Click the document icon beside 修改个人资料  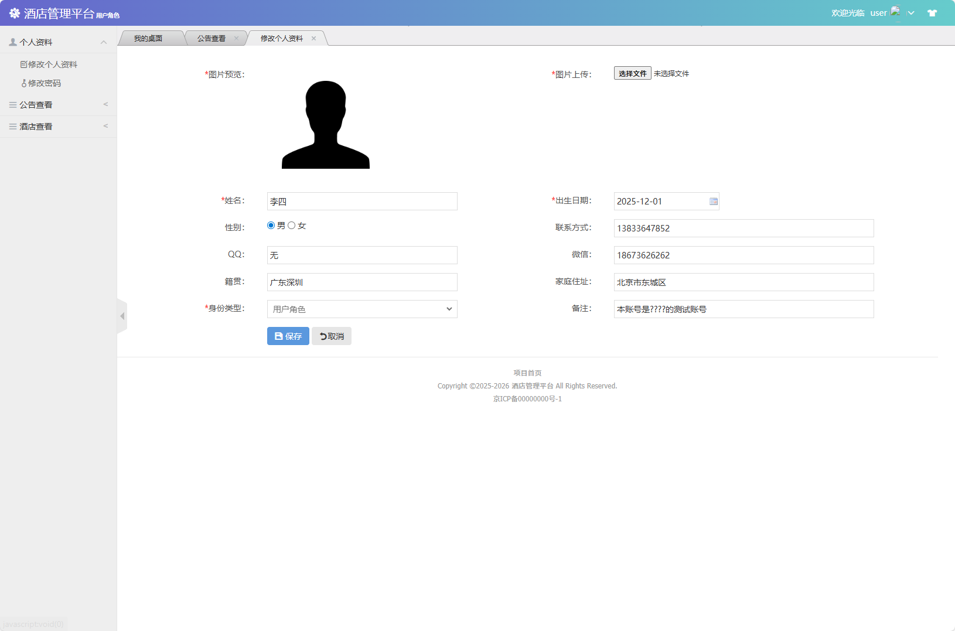click(x=24, y=64)
